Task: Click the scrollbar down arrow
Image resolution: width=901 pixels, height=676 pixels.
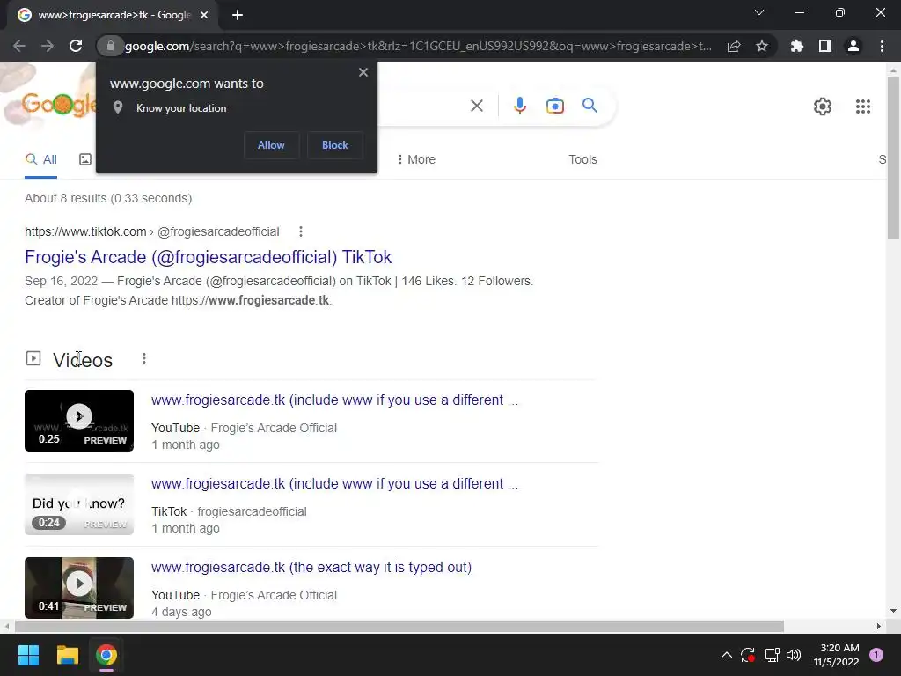Action: coord(893,611)
